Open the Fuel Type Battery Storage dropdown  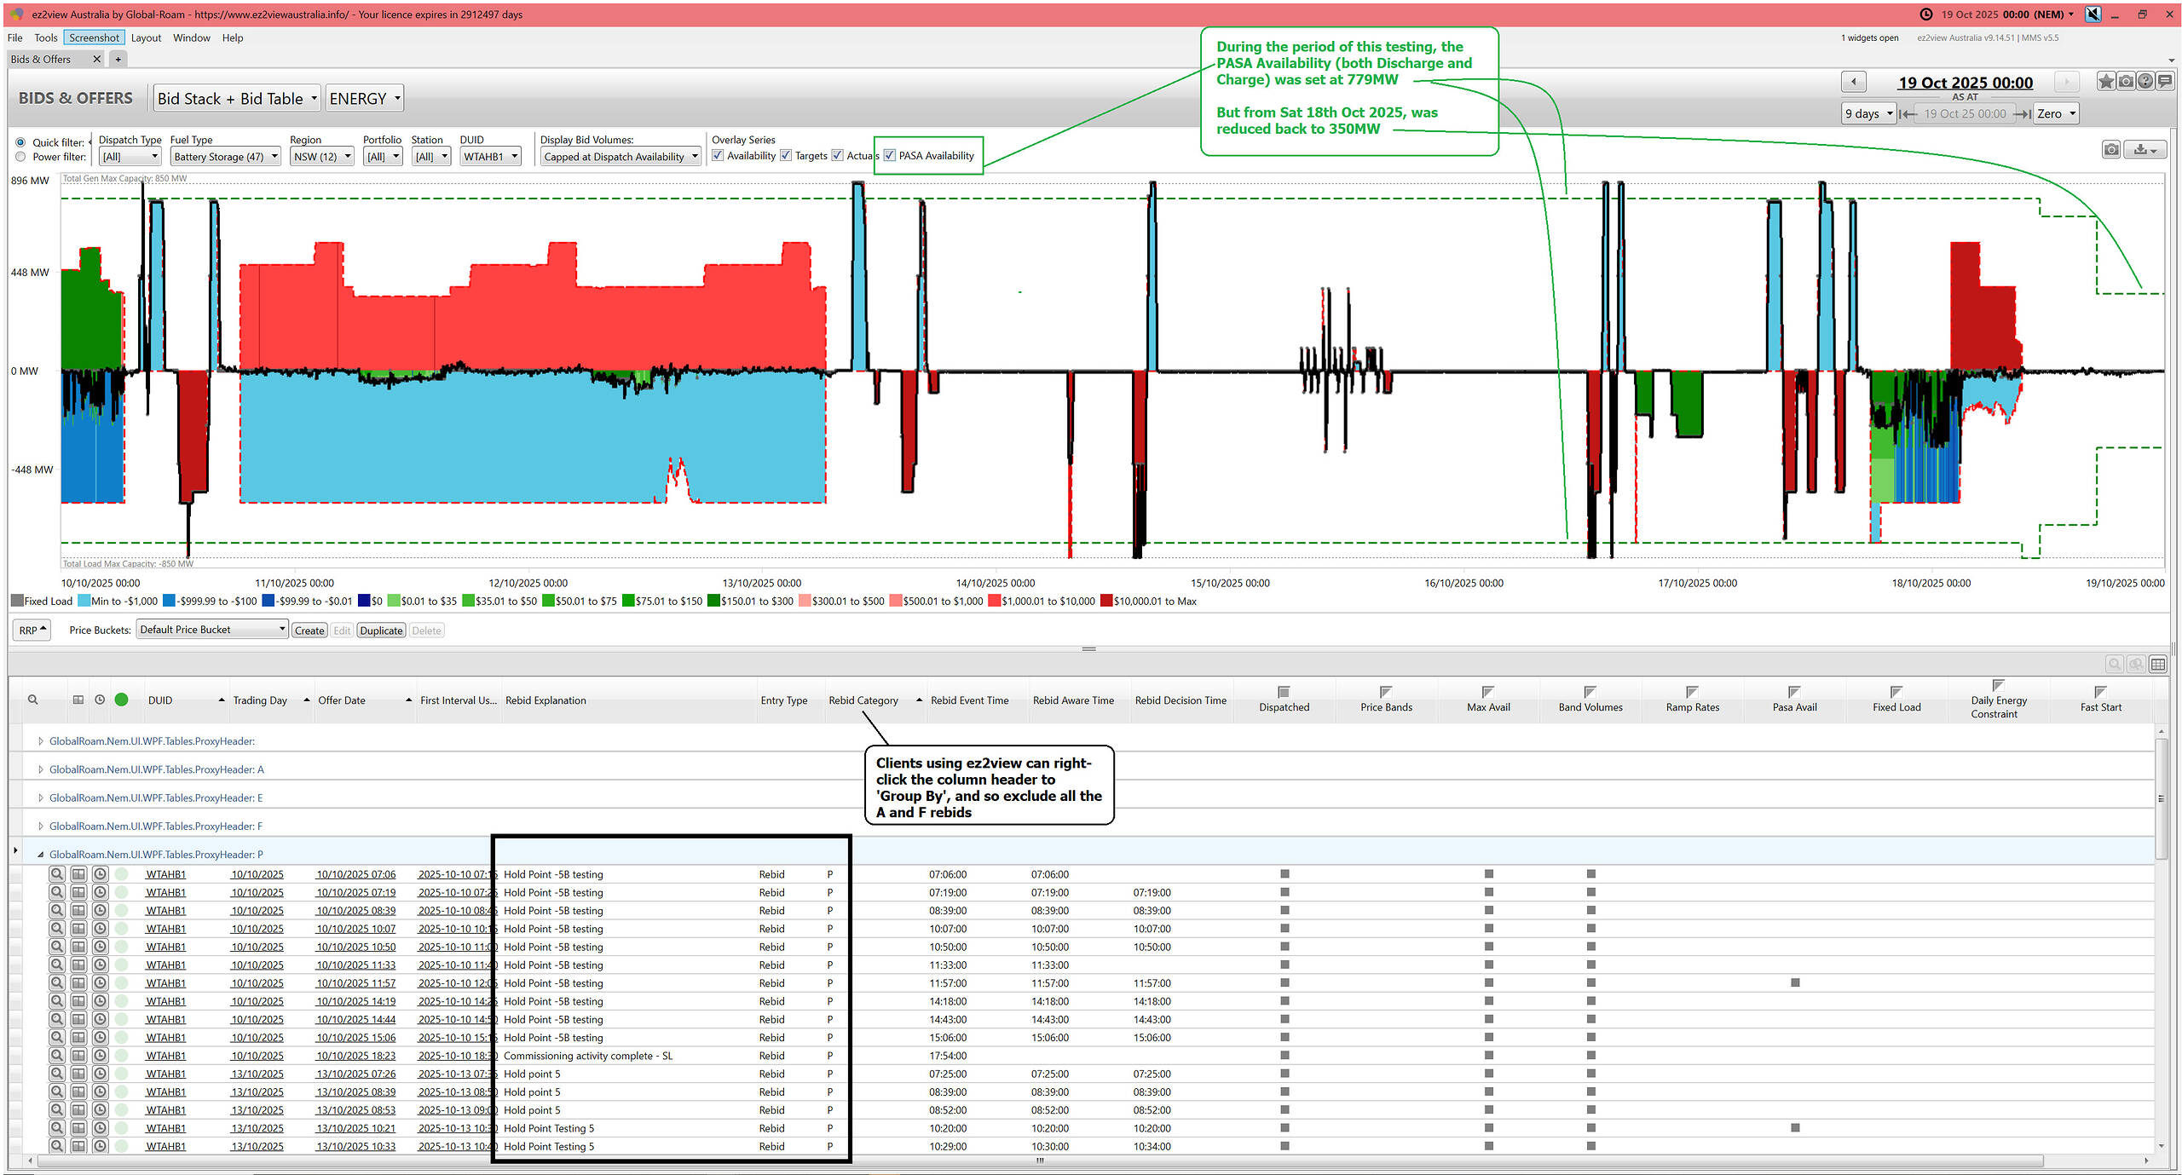(x=225, y=157)
